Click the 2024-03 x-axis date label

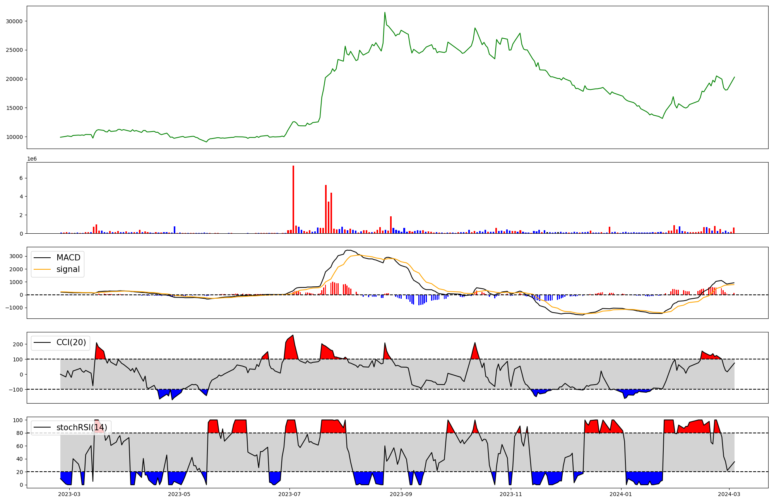pos(729,494)
